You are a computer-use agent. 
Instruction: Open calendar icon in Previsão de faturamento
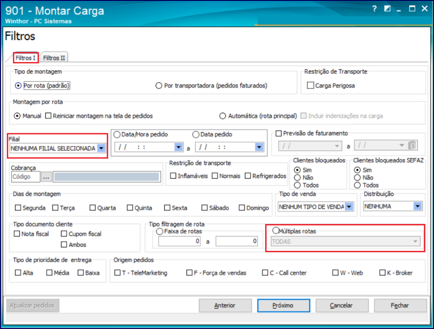[412, 145]
